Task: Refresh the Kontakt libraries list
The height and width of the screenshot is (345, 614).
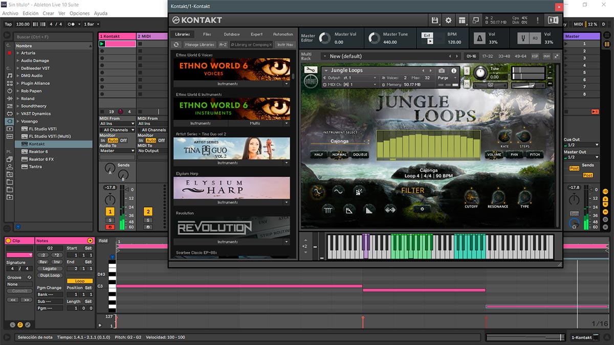Action: [x=176, y=45]
